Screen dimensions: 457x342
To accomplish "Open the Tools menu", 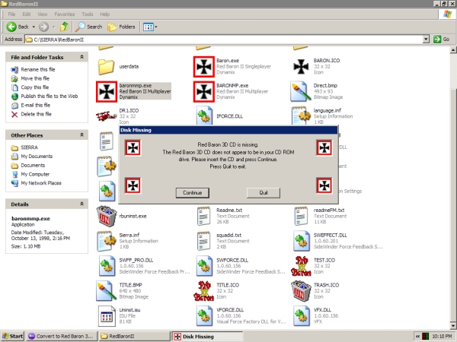I will point(88,14).
